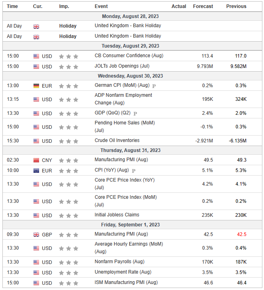
Task: Click the importance stars for Initial Jobless Claims
Action: (x=69, y=215)
